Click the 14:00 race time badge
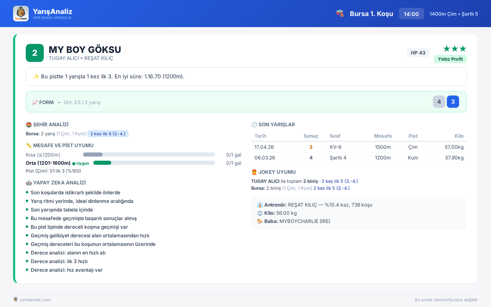Screen dimensions: 491x307 (x=411, y=14)
